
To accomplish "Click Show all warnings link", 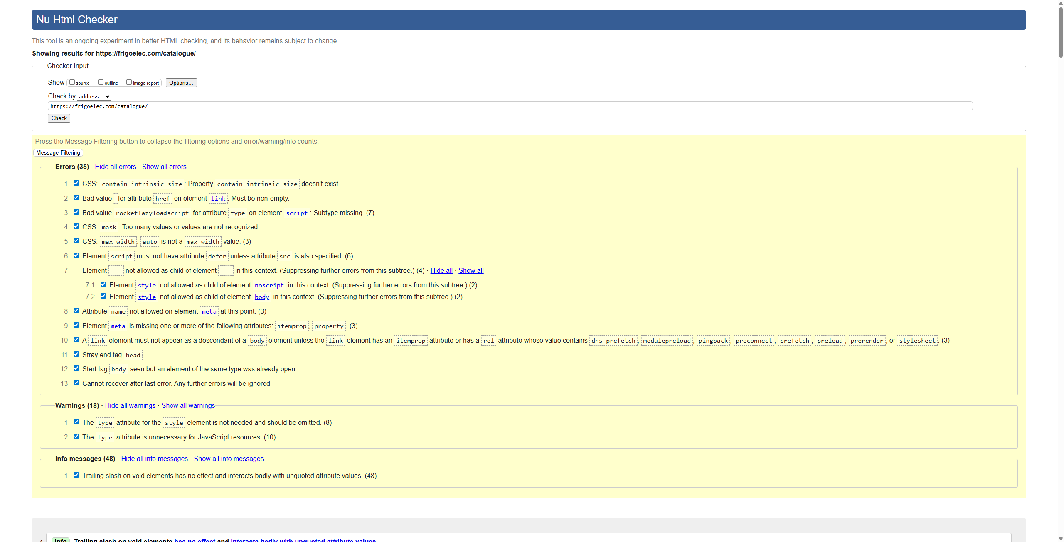I will pos(188,405).
